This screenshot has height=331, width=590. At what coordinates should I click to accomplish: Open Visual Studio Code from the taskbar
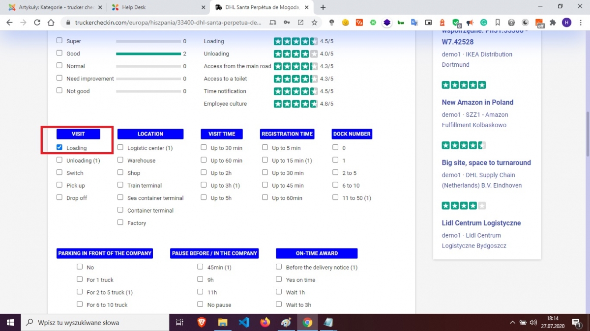pyautogui.click(x=244, y=323)
